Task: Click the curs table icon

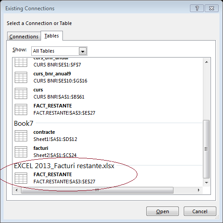Action: (21, 94)
